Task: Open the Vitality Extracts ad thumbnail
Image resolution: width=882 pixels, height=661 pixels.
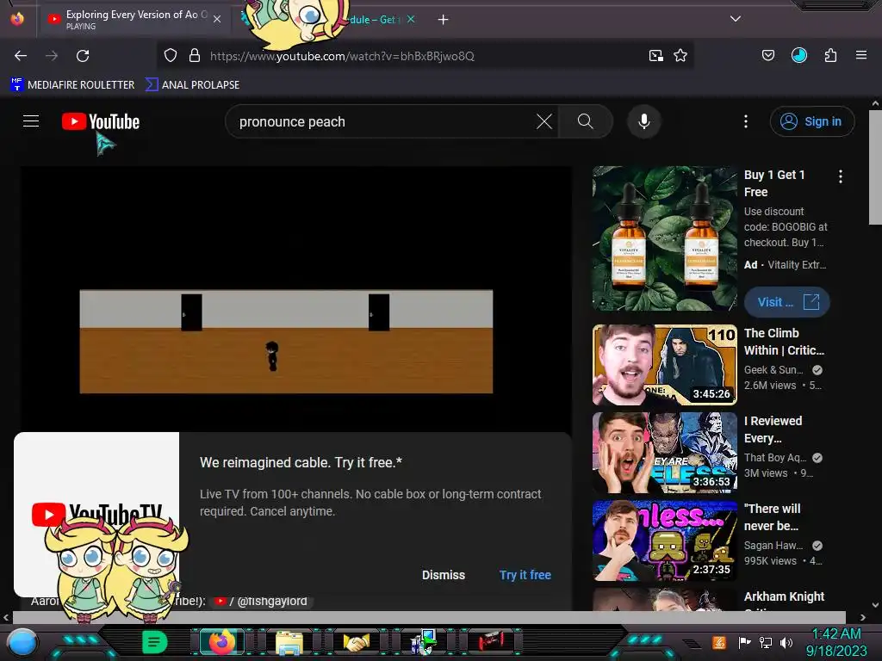Action: (664, 238)
